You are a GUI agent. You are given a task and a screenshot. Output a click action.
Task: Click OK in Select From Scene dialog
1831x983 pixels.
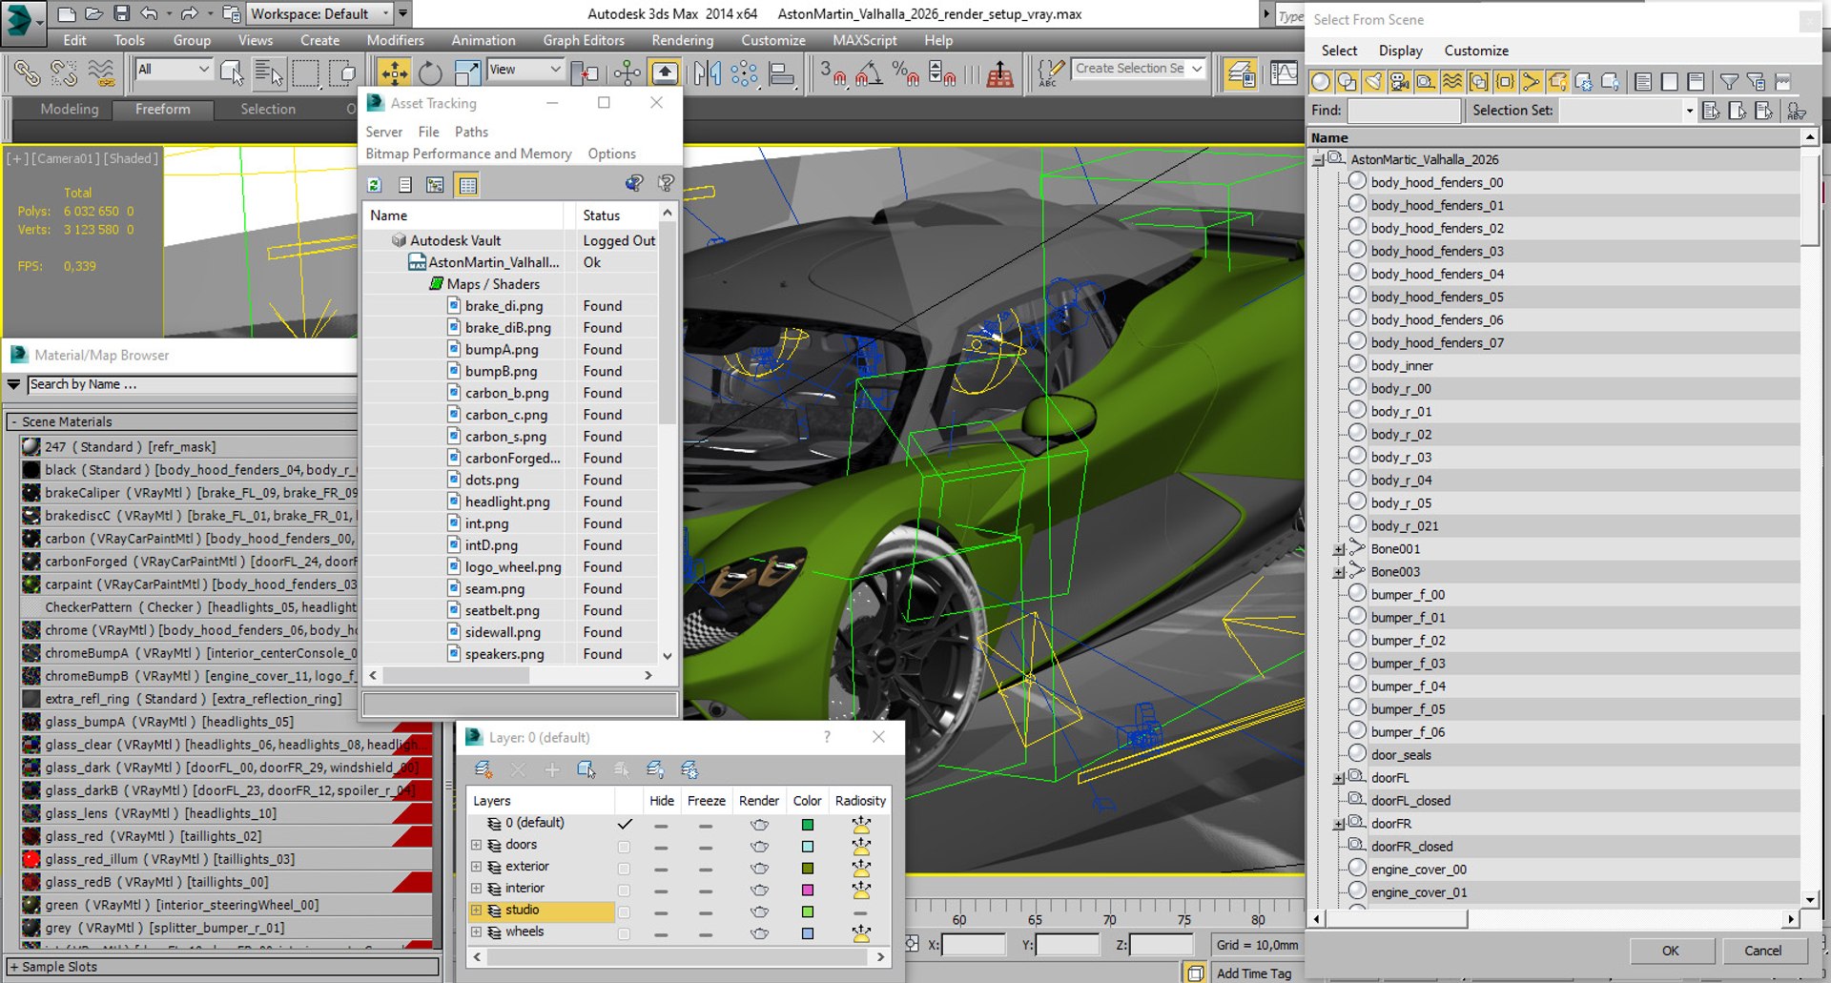tap(1671, 951)
